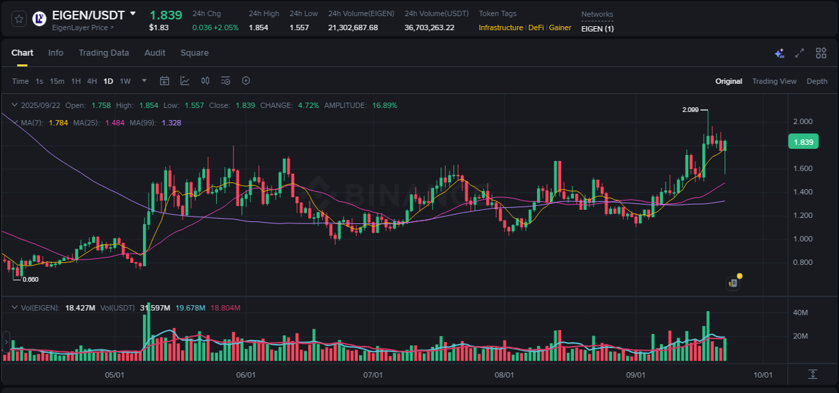Click the hexagon chart settings icon
Screen dimensions: 839x393
click(246, 80)
